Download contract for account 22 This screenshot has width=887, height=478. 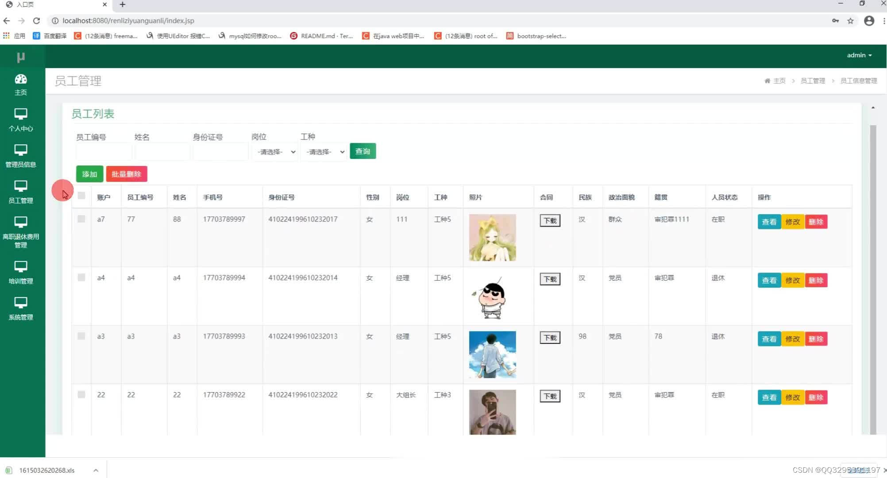550,396
